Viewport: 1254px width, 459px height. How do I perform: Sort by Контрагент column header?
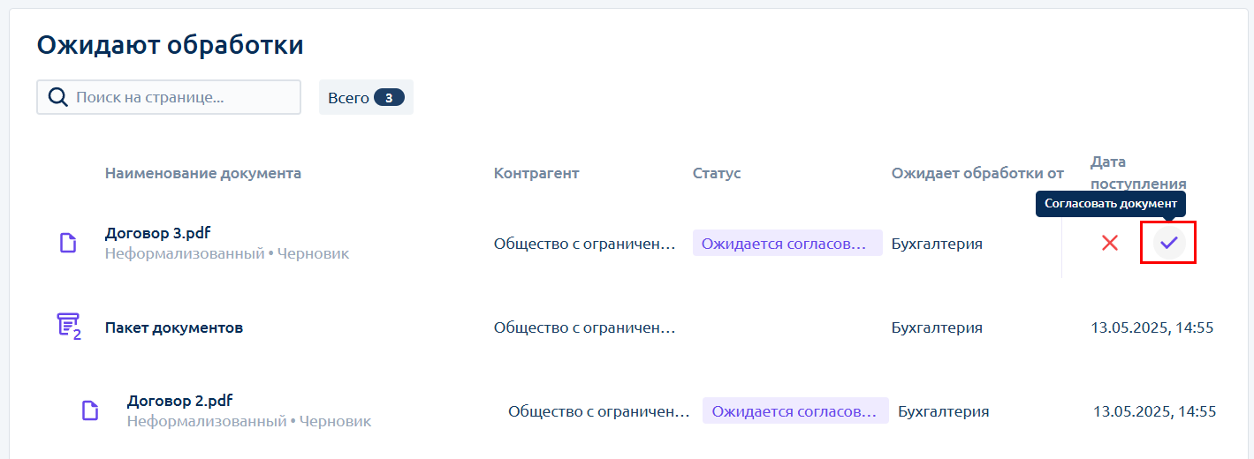pos(536,173)
